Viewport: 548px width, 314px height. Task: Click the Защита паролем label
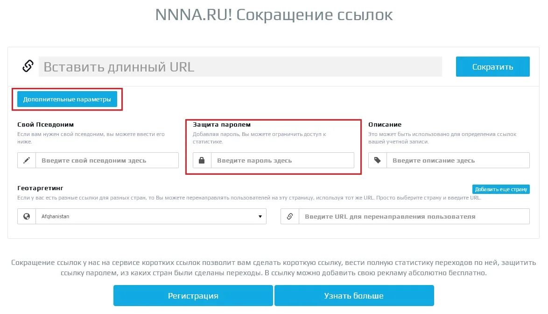tap(222, 124)
